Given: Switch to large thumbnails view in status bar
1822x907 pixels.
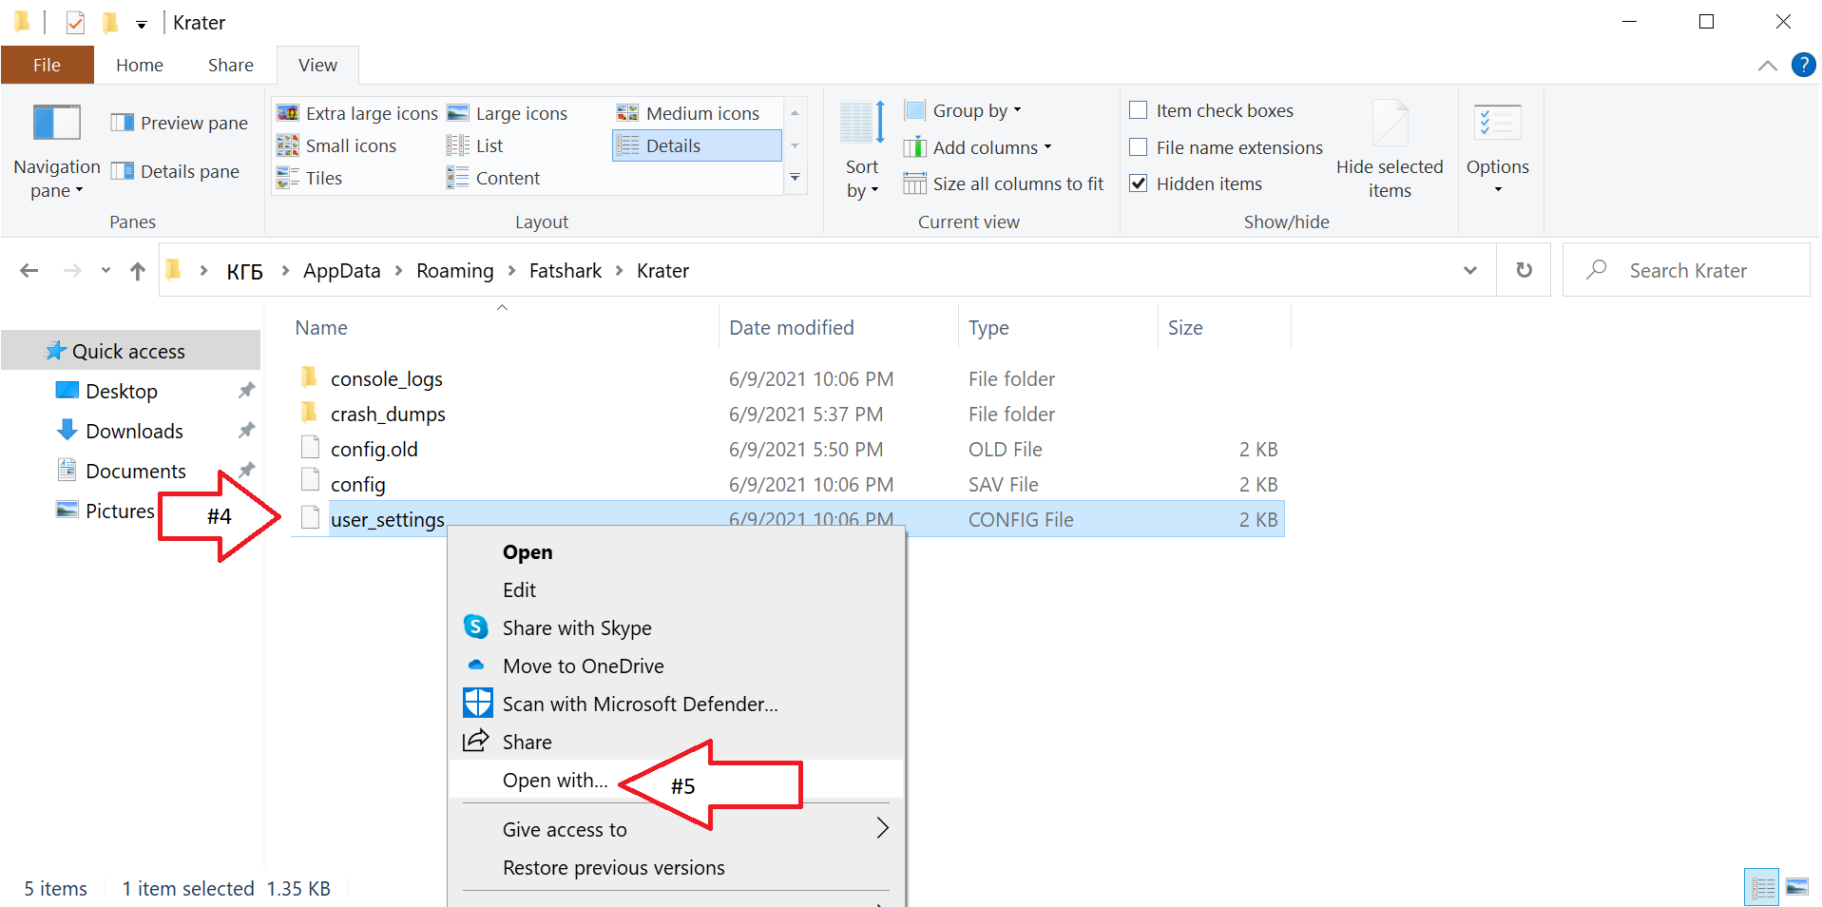Looking at the screenshot, I should [1796, 888].
